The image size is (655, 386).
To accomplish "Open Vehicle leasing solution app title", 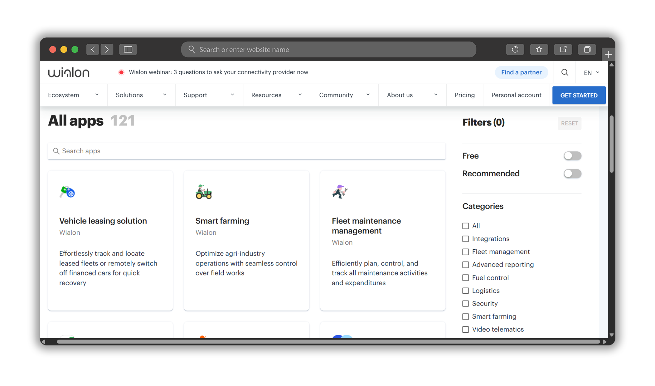I will click(x=103, y=221).
